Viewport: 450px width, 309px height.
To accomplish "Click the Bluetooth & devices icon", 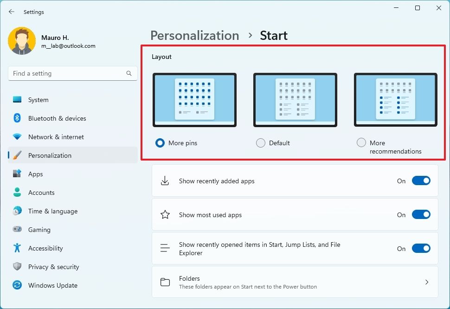I will [x=17, y=118].
